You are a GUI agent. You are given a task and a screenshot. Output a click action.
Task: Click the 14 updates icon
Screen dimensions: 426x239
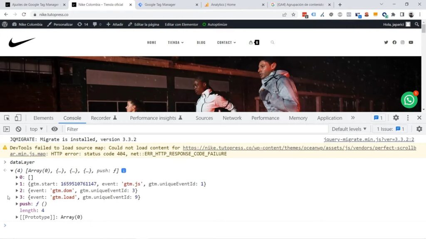83,24
